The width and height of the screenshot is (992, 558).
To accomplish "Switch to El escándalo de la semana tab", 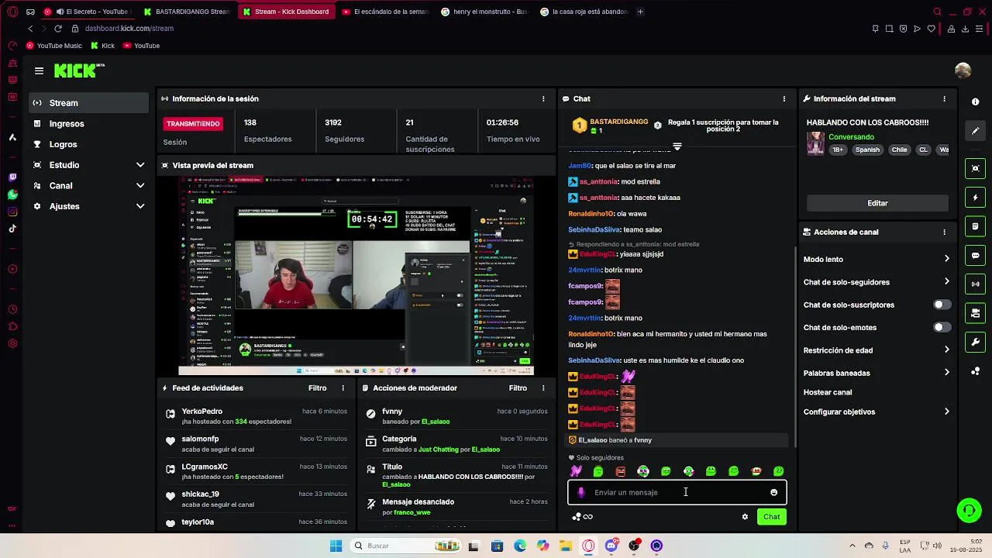I will pyautogui.click(x=385, y=12).
